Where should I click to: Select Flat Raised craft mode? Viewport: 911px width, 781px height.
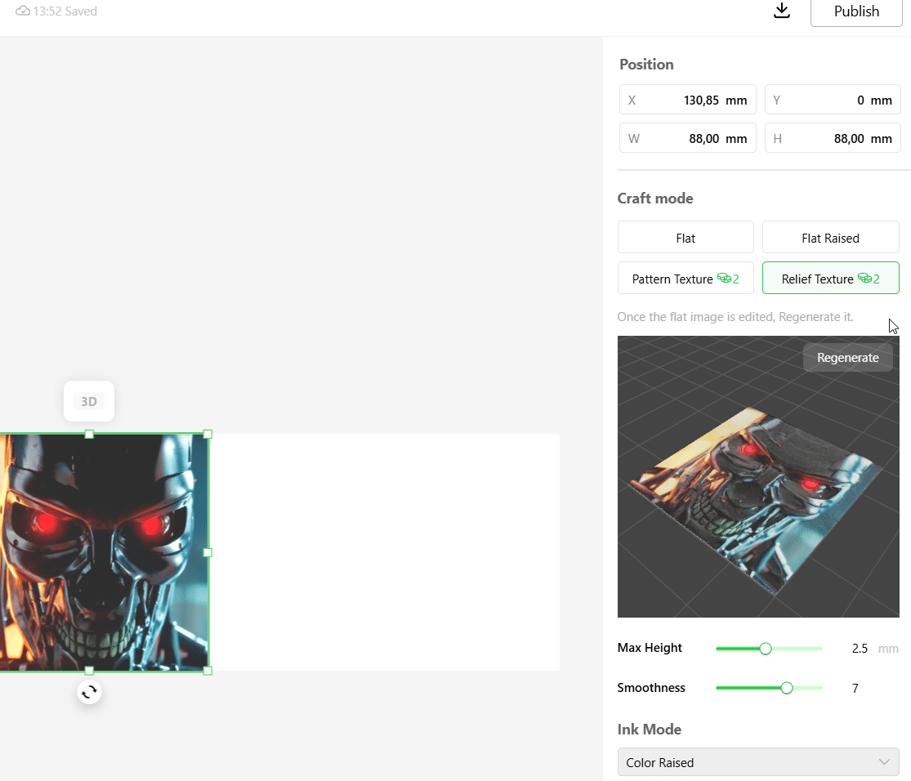pos(830,238)
